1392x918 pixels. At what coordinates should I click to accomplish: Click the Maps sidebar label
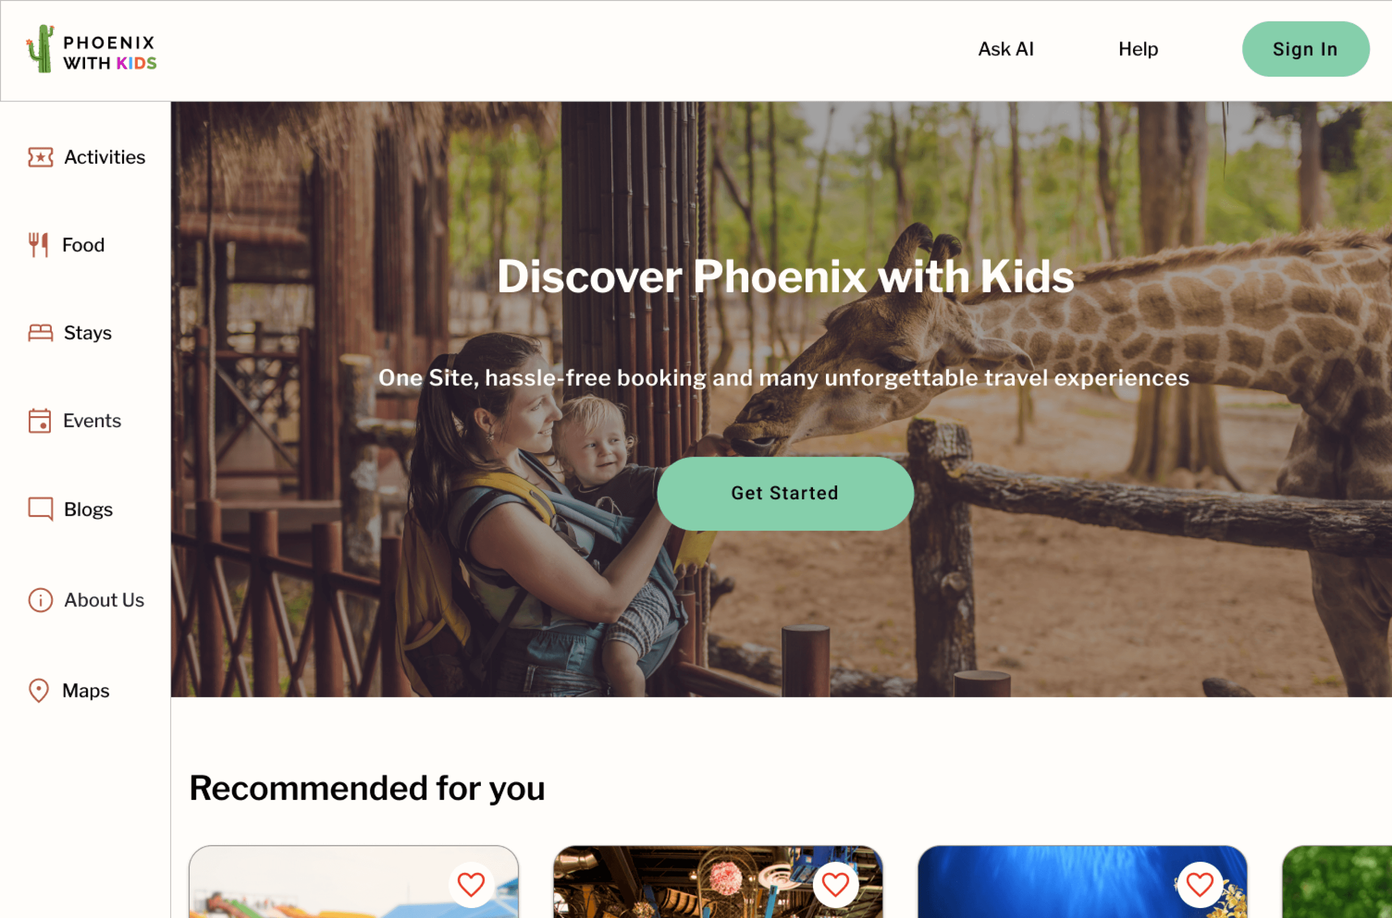[86, 691]
